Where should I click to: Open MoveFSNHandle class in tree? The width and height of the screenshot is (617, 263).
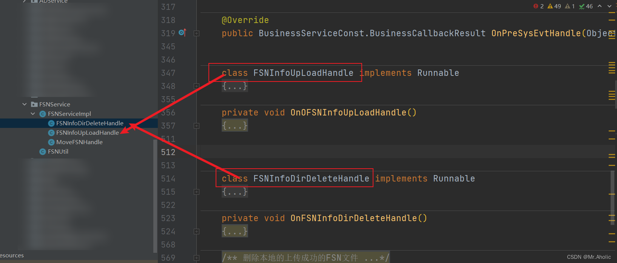(79, 142)
